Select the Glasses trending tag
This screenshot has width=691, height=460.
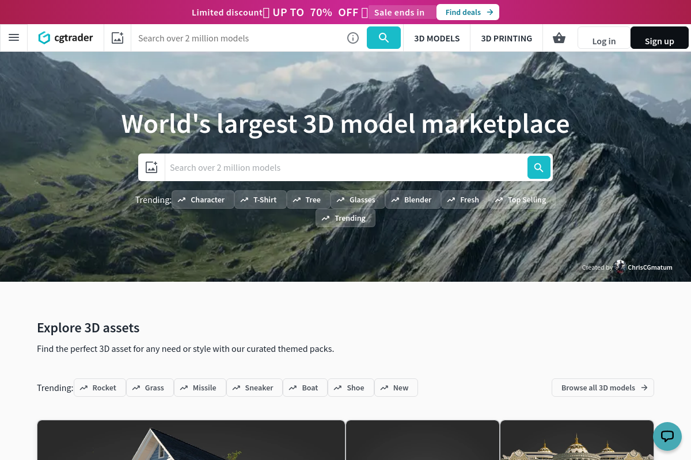coord(358,200)
